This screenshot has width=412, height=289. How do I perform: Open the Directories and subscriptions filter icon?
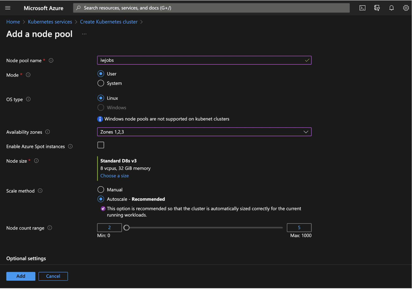pos(377,8)
